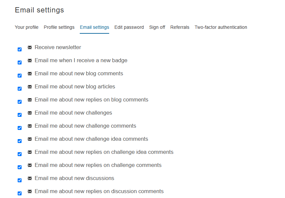285x198 pixels.
Task: Toggle checkbox for replies on challenge idea comments
Action: [20, 154]
